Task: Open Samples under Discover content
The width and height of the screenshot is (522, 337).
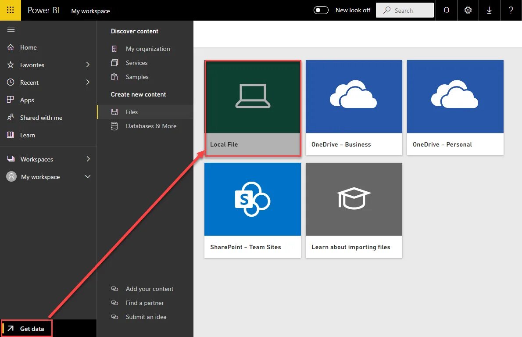Action: click(x=137, y=77)
